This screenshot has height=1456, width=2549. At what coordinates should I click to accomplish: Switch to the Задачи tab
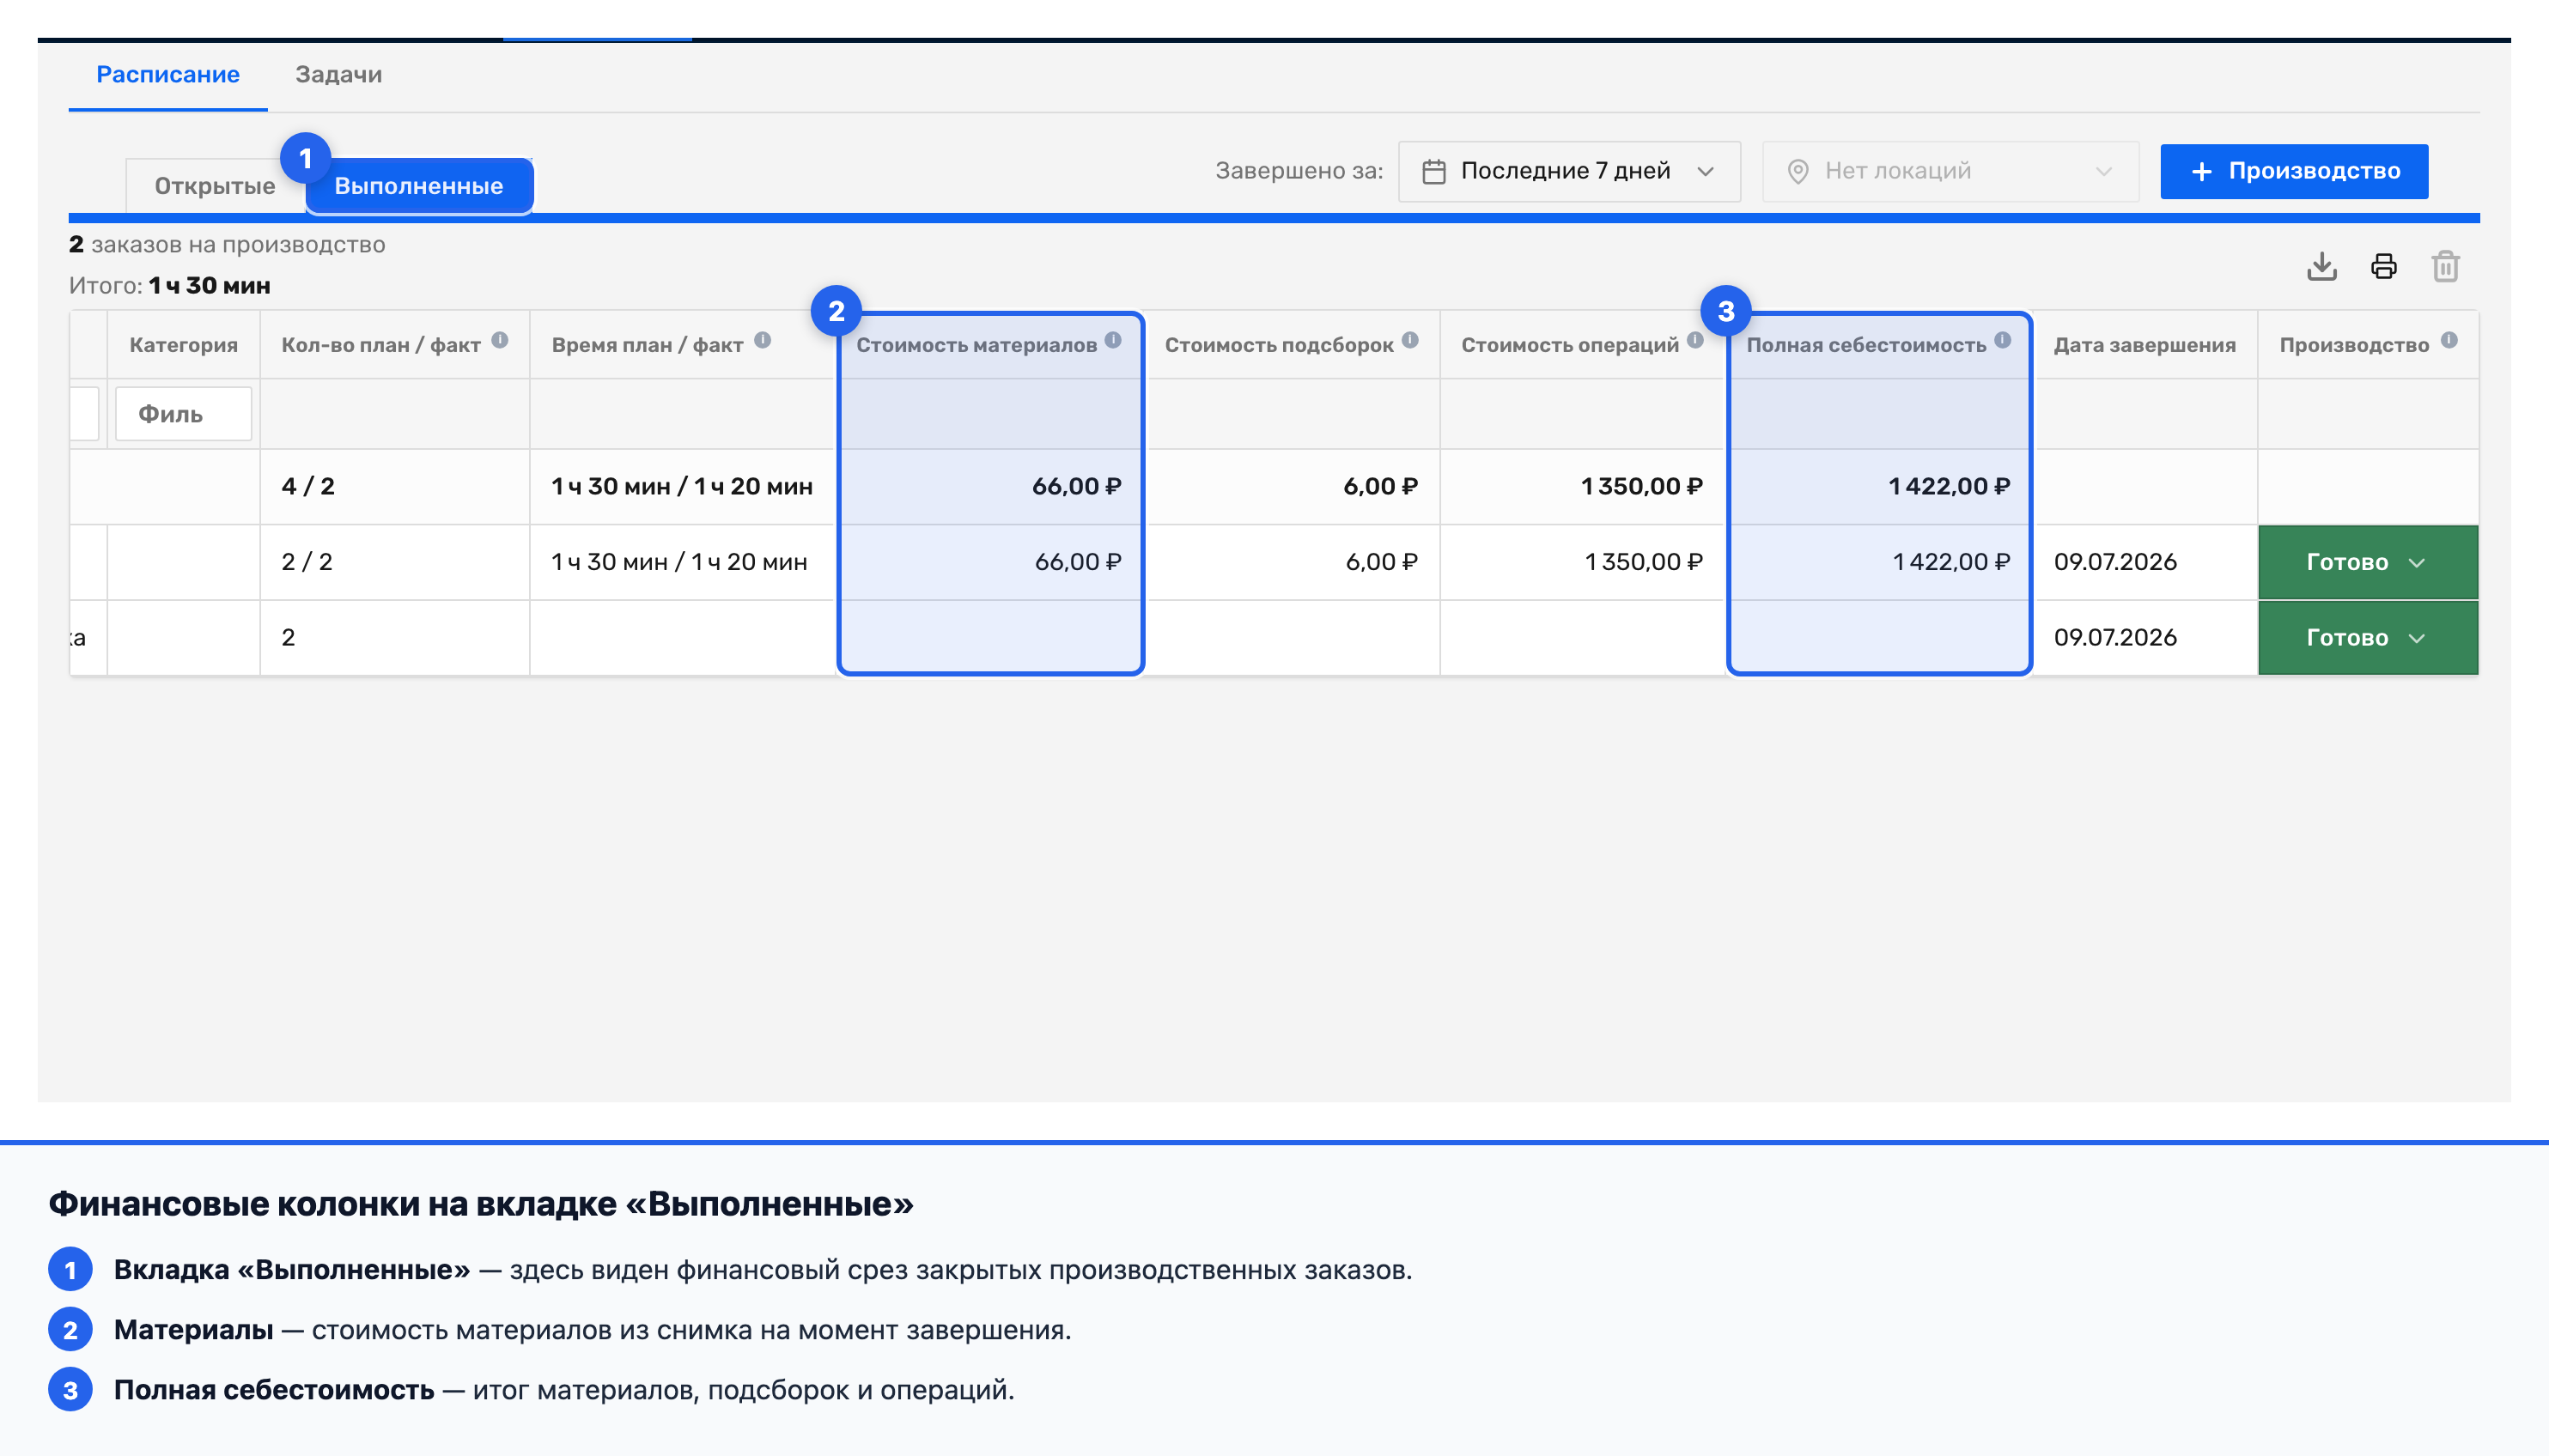(338, 75)
